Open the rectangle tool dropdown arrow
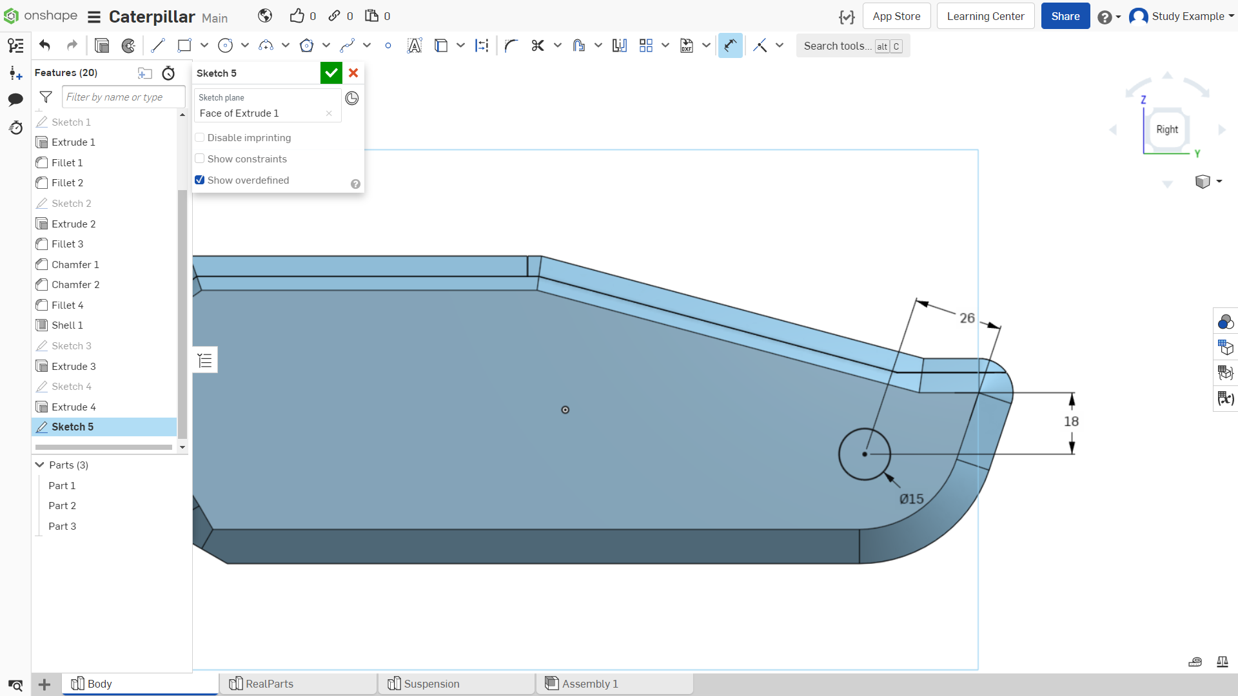Viewport: 1238px width, 696px height. [204, 46]
